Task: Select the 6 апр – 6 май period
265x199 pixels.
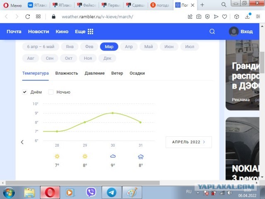Action: pyautogui.click(x=41, y=46)
